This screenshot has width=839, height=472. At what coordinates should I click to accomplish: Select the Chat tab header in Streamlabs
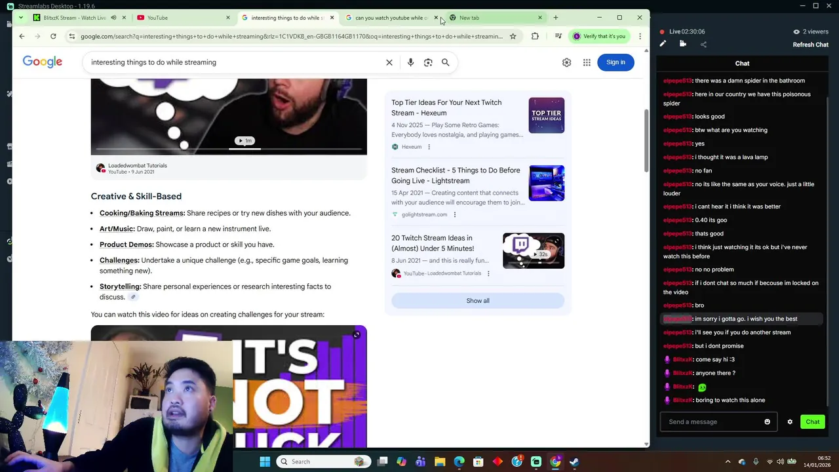[x=742, y=64]
